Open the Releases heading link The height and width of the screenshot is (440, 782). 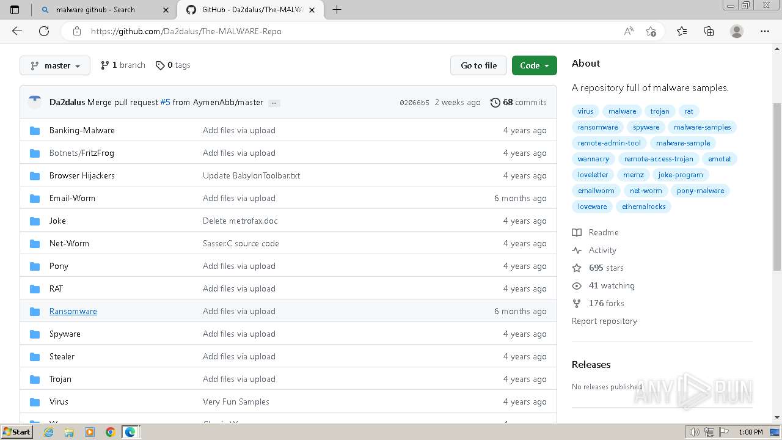pos(591,364)
